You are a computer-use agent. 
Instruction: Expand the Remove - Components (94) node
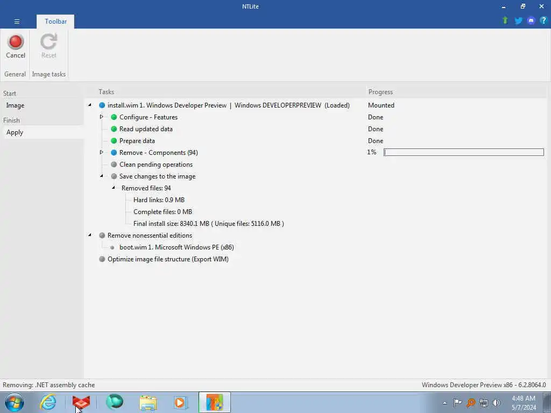click(102, 152)
